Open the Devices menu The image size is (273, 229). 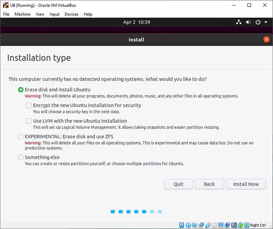click(71, 14)
